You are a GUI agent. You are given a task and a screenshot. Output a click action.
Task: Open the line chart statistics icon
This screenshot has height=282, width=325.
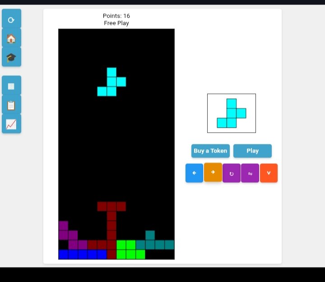click(x=11, y=124)
